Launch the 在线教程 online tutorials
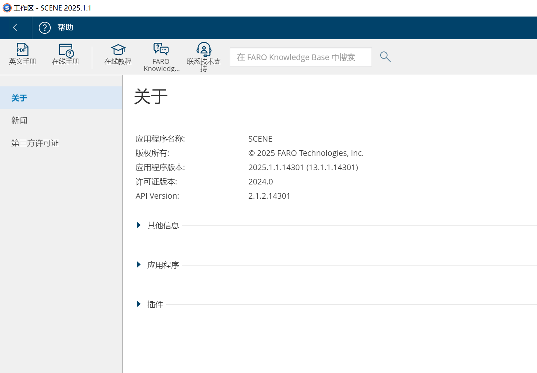The width and height of the screenshot is (537, 373). click(118, 56)
